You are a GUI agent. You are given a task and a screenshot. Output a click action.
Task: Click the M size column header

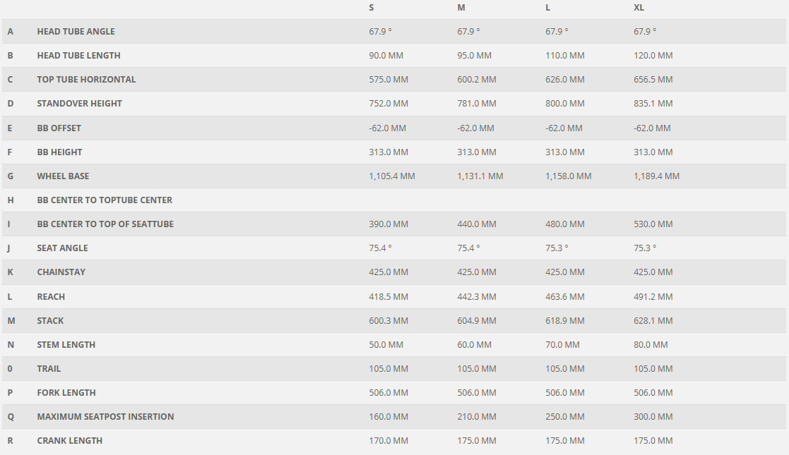461,8
